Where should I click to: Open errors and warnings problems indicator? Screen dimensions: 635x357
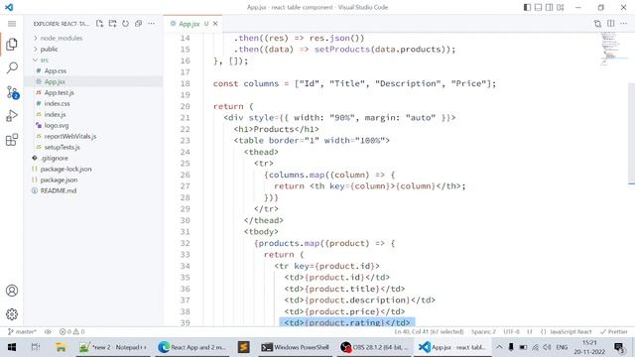point(72,331)
